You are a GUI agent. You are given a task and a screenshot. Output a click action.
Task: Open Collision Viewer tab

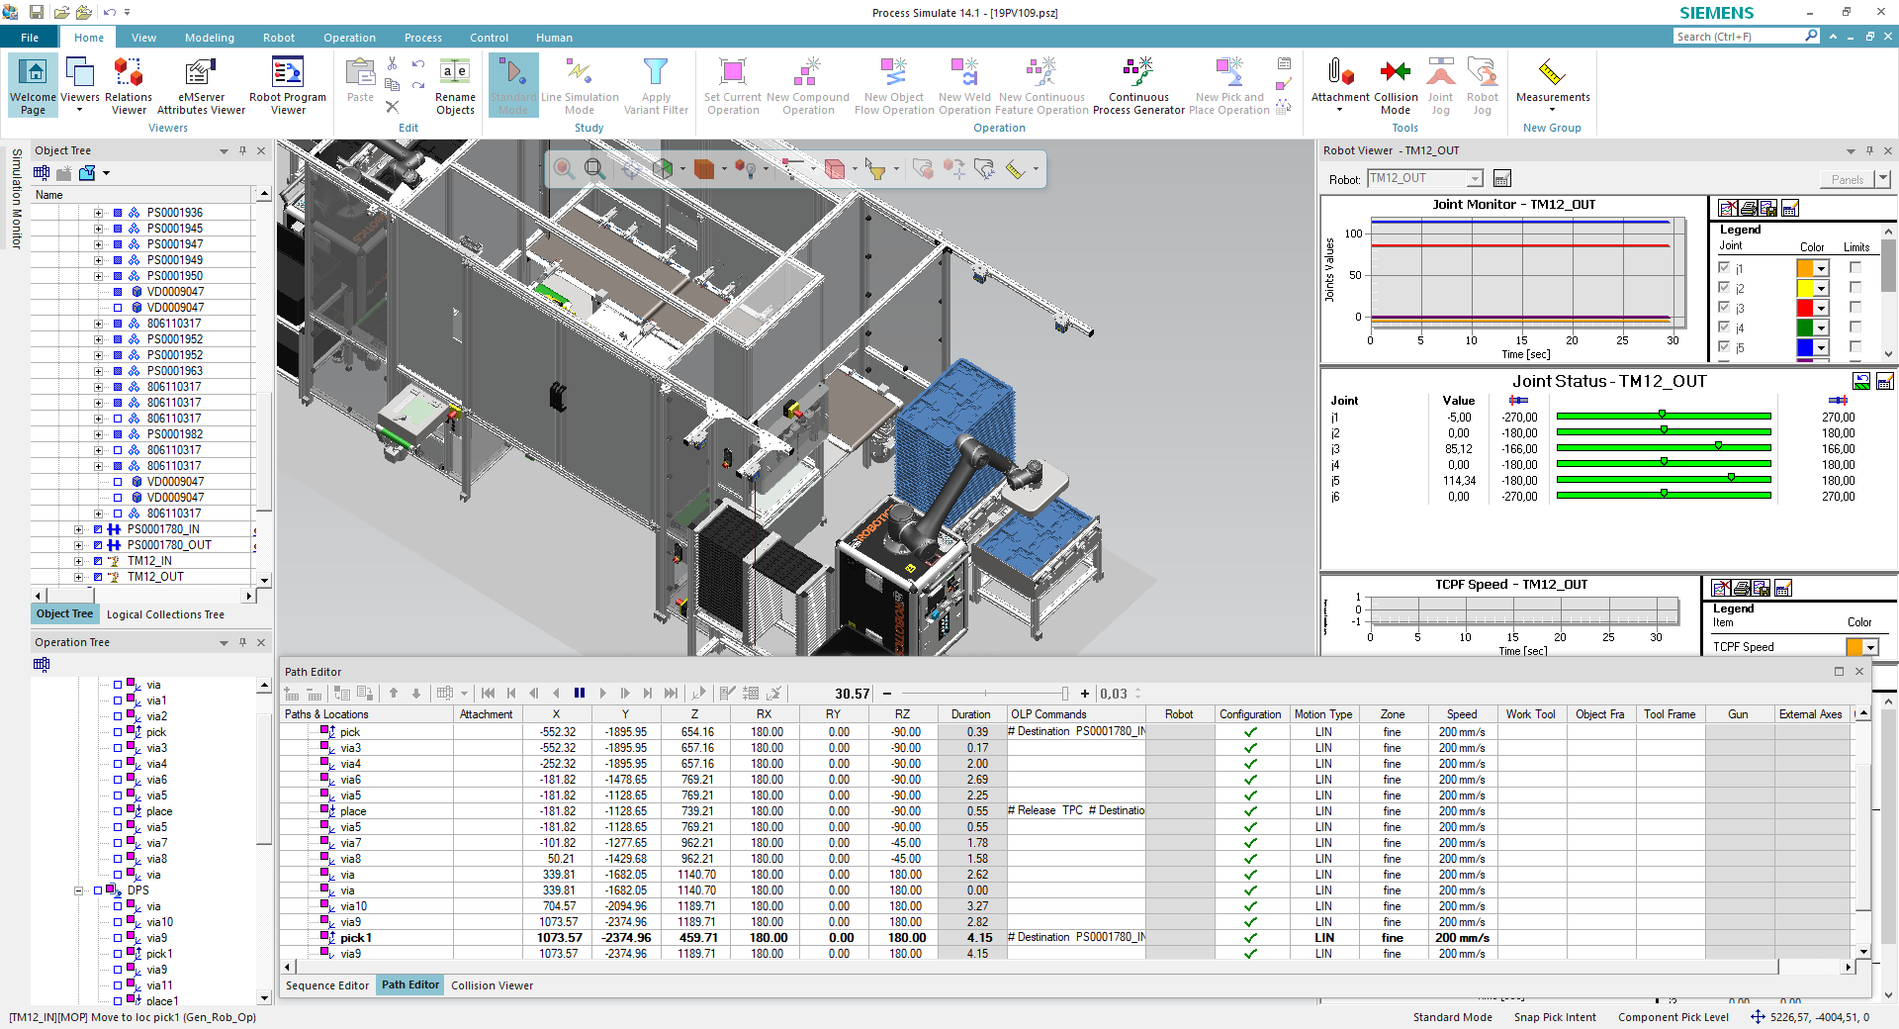pos(492,985)
